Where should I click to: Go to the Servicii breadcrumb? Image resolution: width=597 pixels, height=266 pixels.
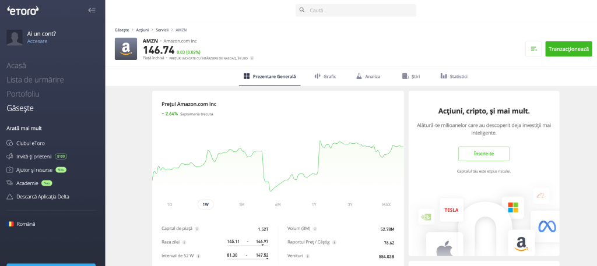click(x=162, y=30)
